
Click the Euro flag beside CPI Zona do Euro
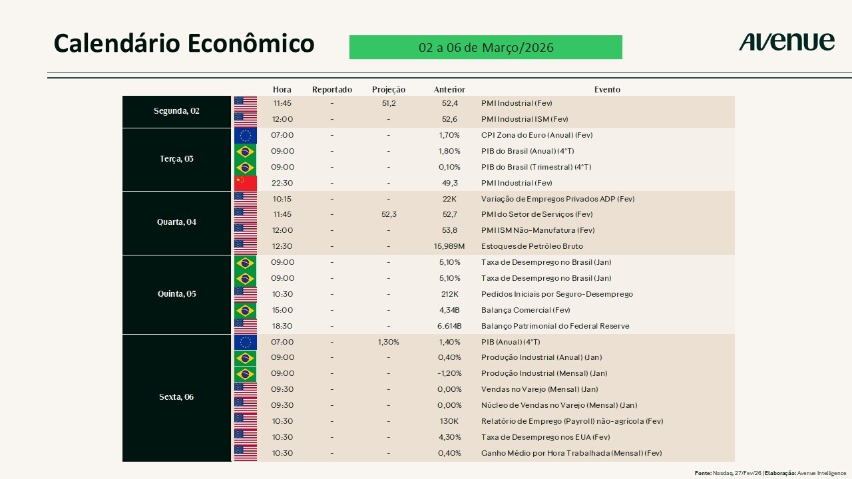(x=245, y=135)
